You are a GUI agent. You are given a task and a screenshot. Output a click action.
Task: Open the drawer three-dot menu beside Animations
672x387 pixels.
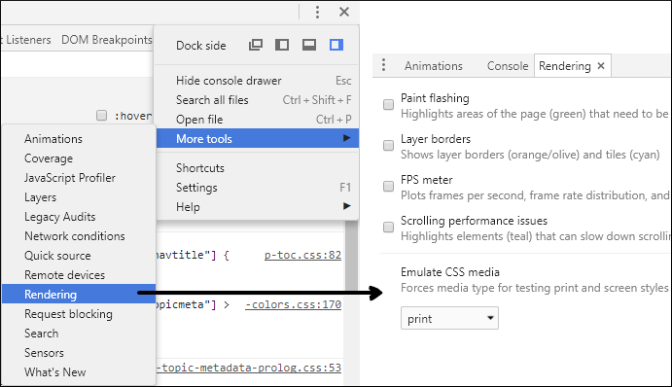click(383, 65)
